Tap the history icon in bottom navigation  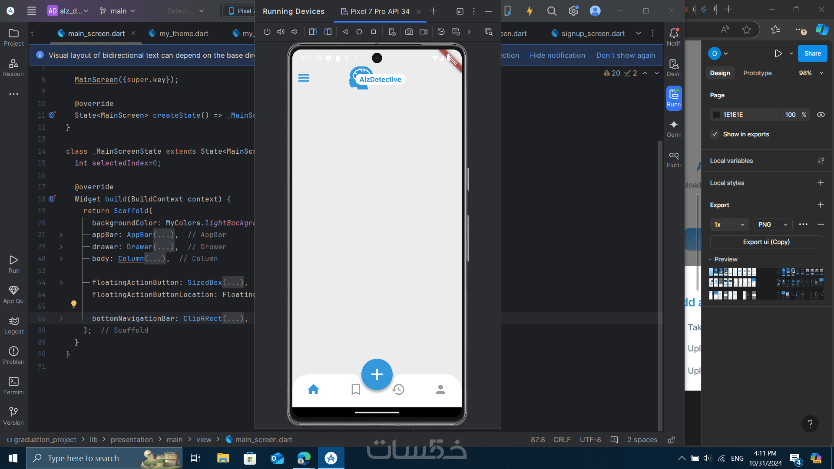pos(398,390)
